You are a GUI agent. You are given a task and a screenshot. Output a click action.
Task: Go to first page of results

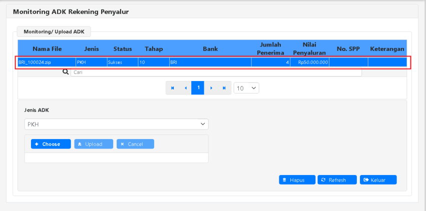tap(173, 88)
